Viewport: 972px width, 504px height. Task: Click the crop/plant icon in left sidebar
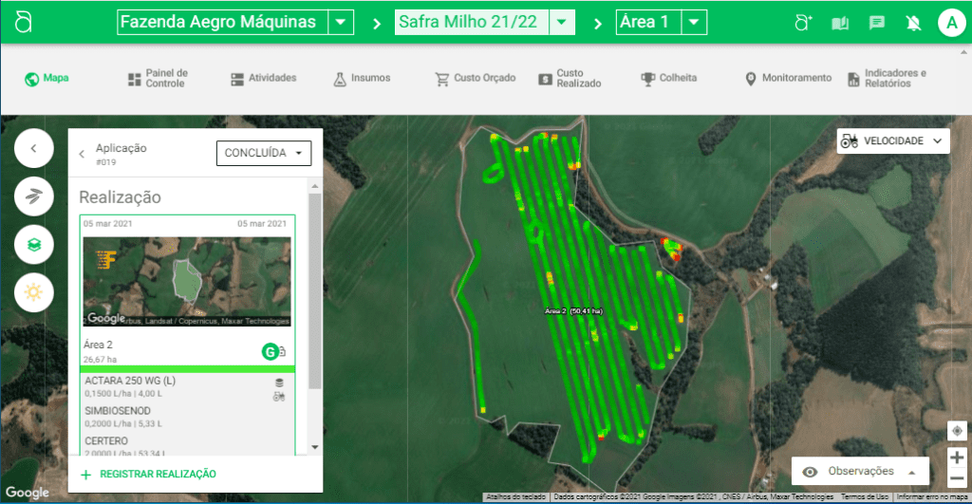tap(34, 196)
